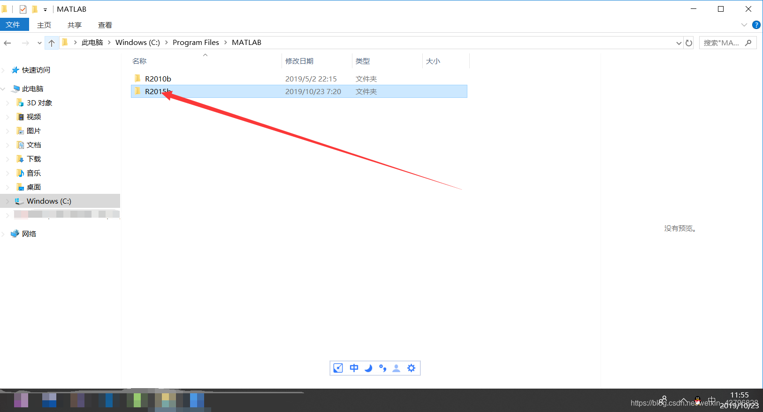Image resolution: width=763 pixels, height=412 pixels.
Task: Toggle Chinese punctuation mode icon
Action: coord(382,368)
